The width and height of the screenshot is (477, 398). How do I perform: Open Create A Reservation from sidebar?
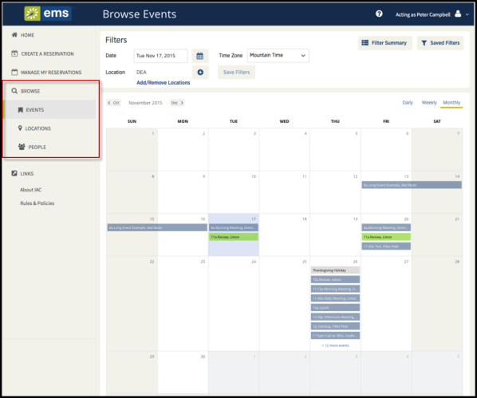[42, 54]
